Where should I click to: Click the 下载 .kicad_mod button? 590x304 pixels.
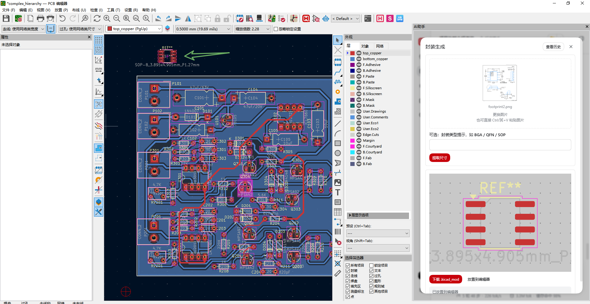tap(446, 279)
